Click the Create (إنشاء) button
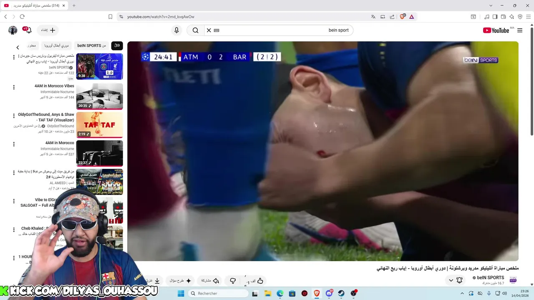534x300 pixels. [x=48, y=30]
